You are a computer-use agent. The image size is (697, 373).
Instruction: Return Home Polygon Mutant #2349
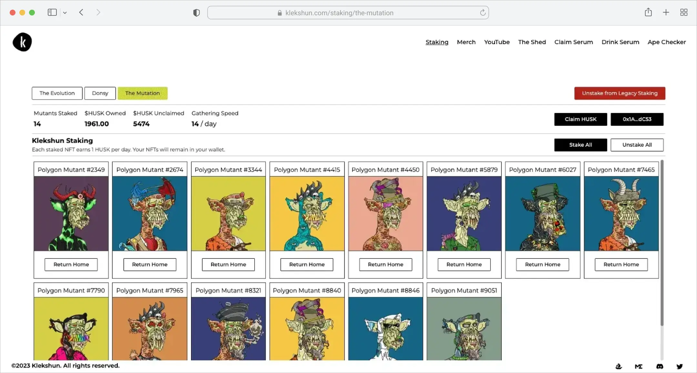pyautogui.click(x=71, y=264)
